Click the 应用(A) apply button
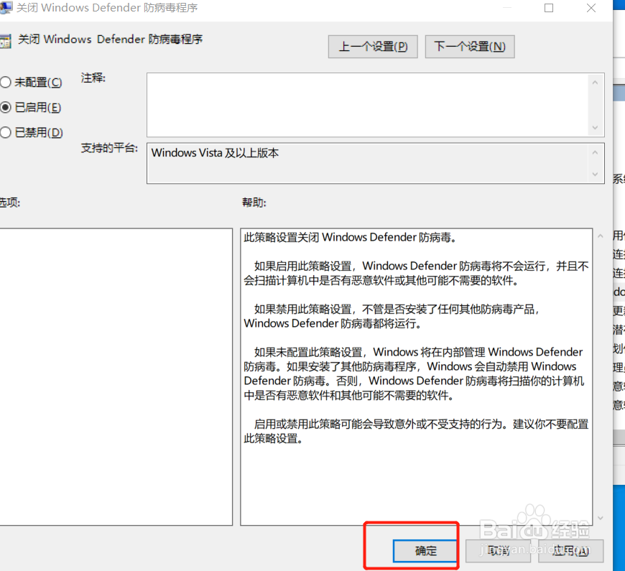The image size is (625, 571). click(x=571, y=551)
